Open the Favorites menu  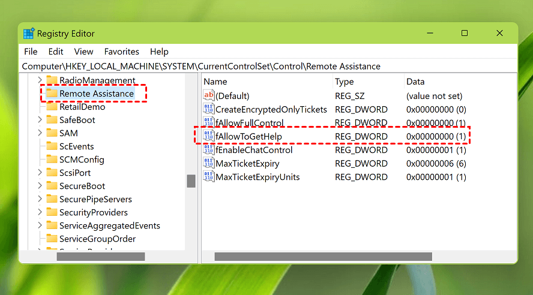coord(121,52)
